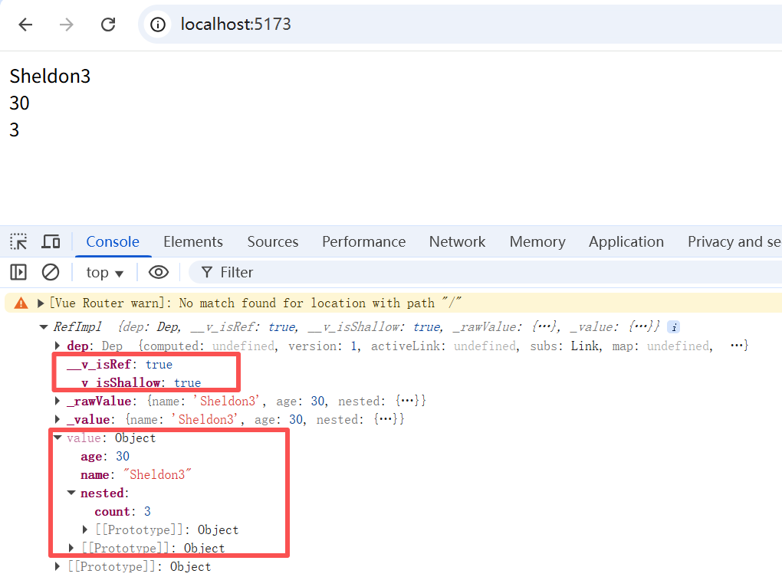The width and height of the screenshot is (782, 577).
Task: Open the Elements tab
Action: tap(193, 241)
